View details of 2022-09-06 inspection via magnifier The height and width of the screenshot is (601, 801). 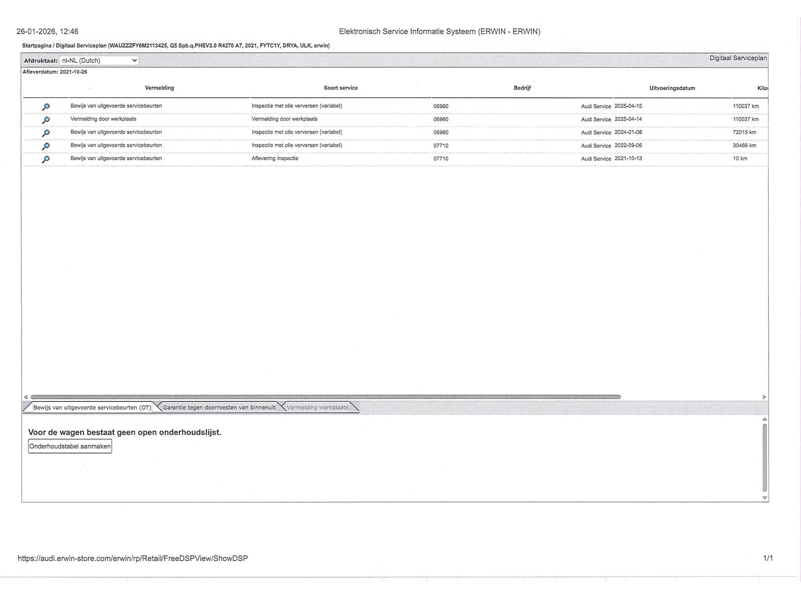[x=46, y=146]
